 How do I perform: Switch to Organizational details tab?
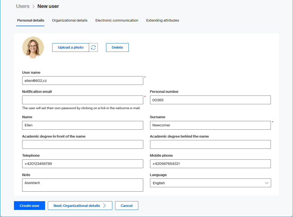tap(70, 20)
